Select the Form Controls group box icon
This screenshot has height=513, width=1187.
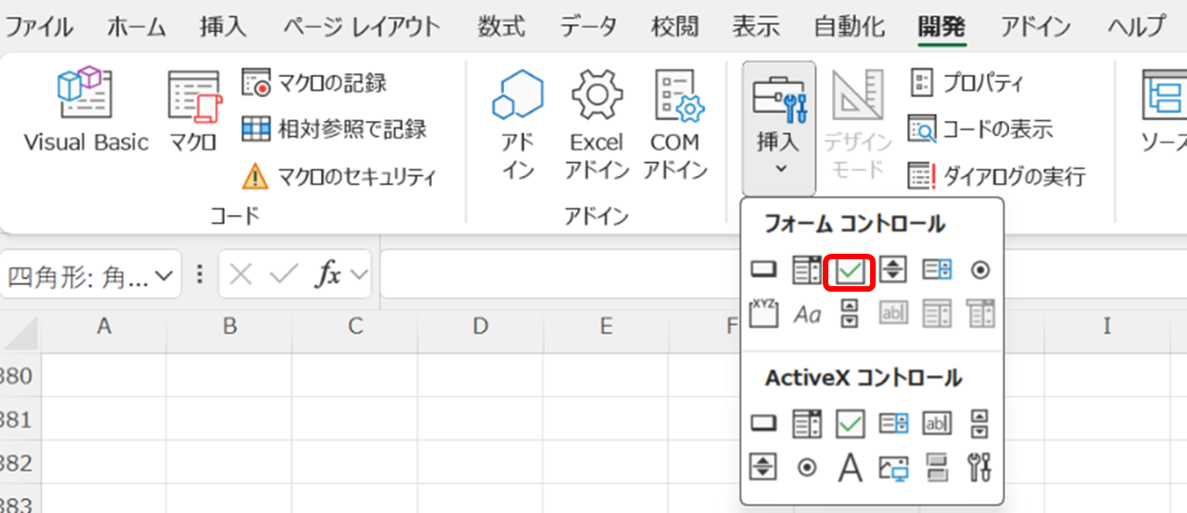(762, 315)
